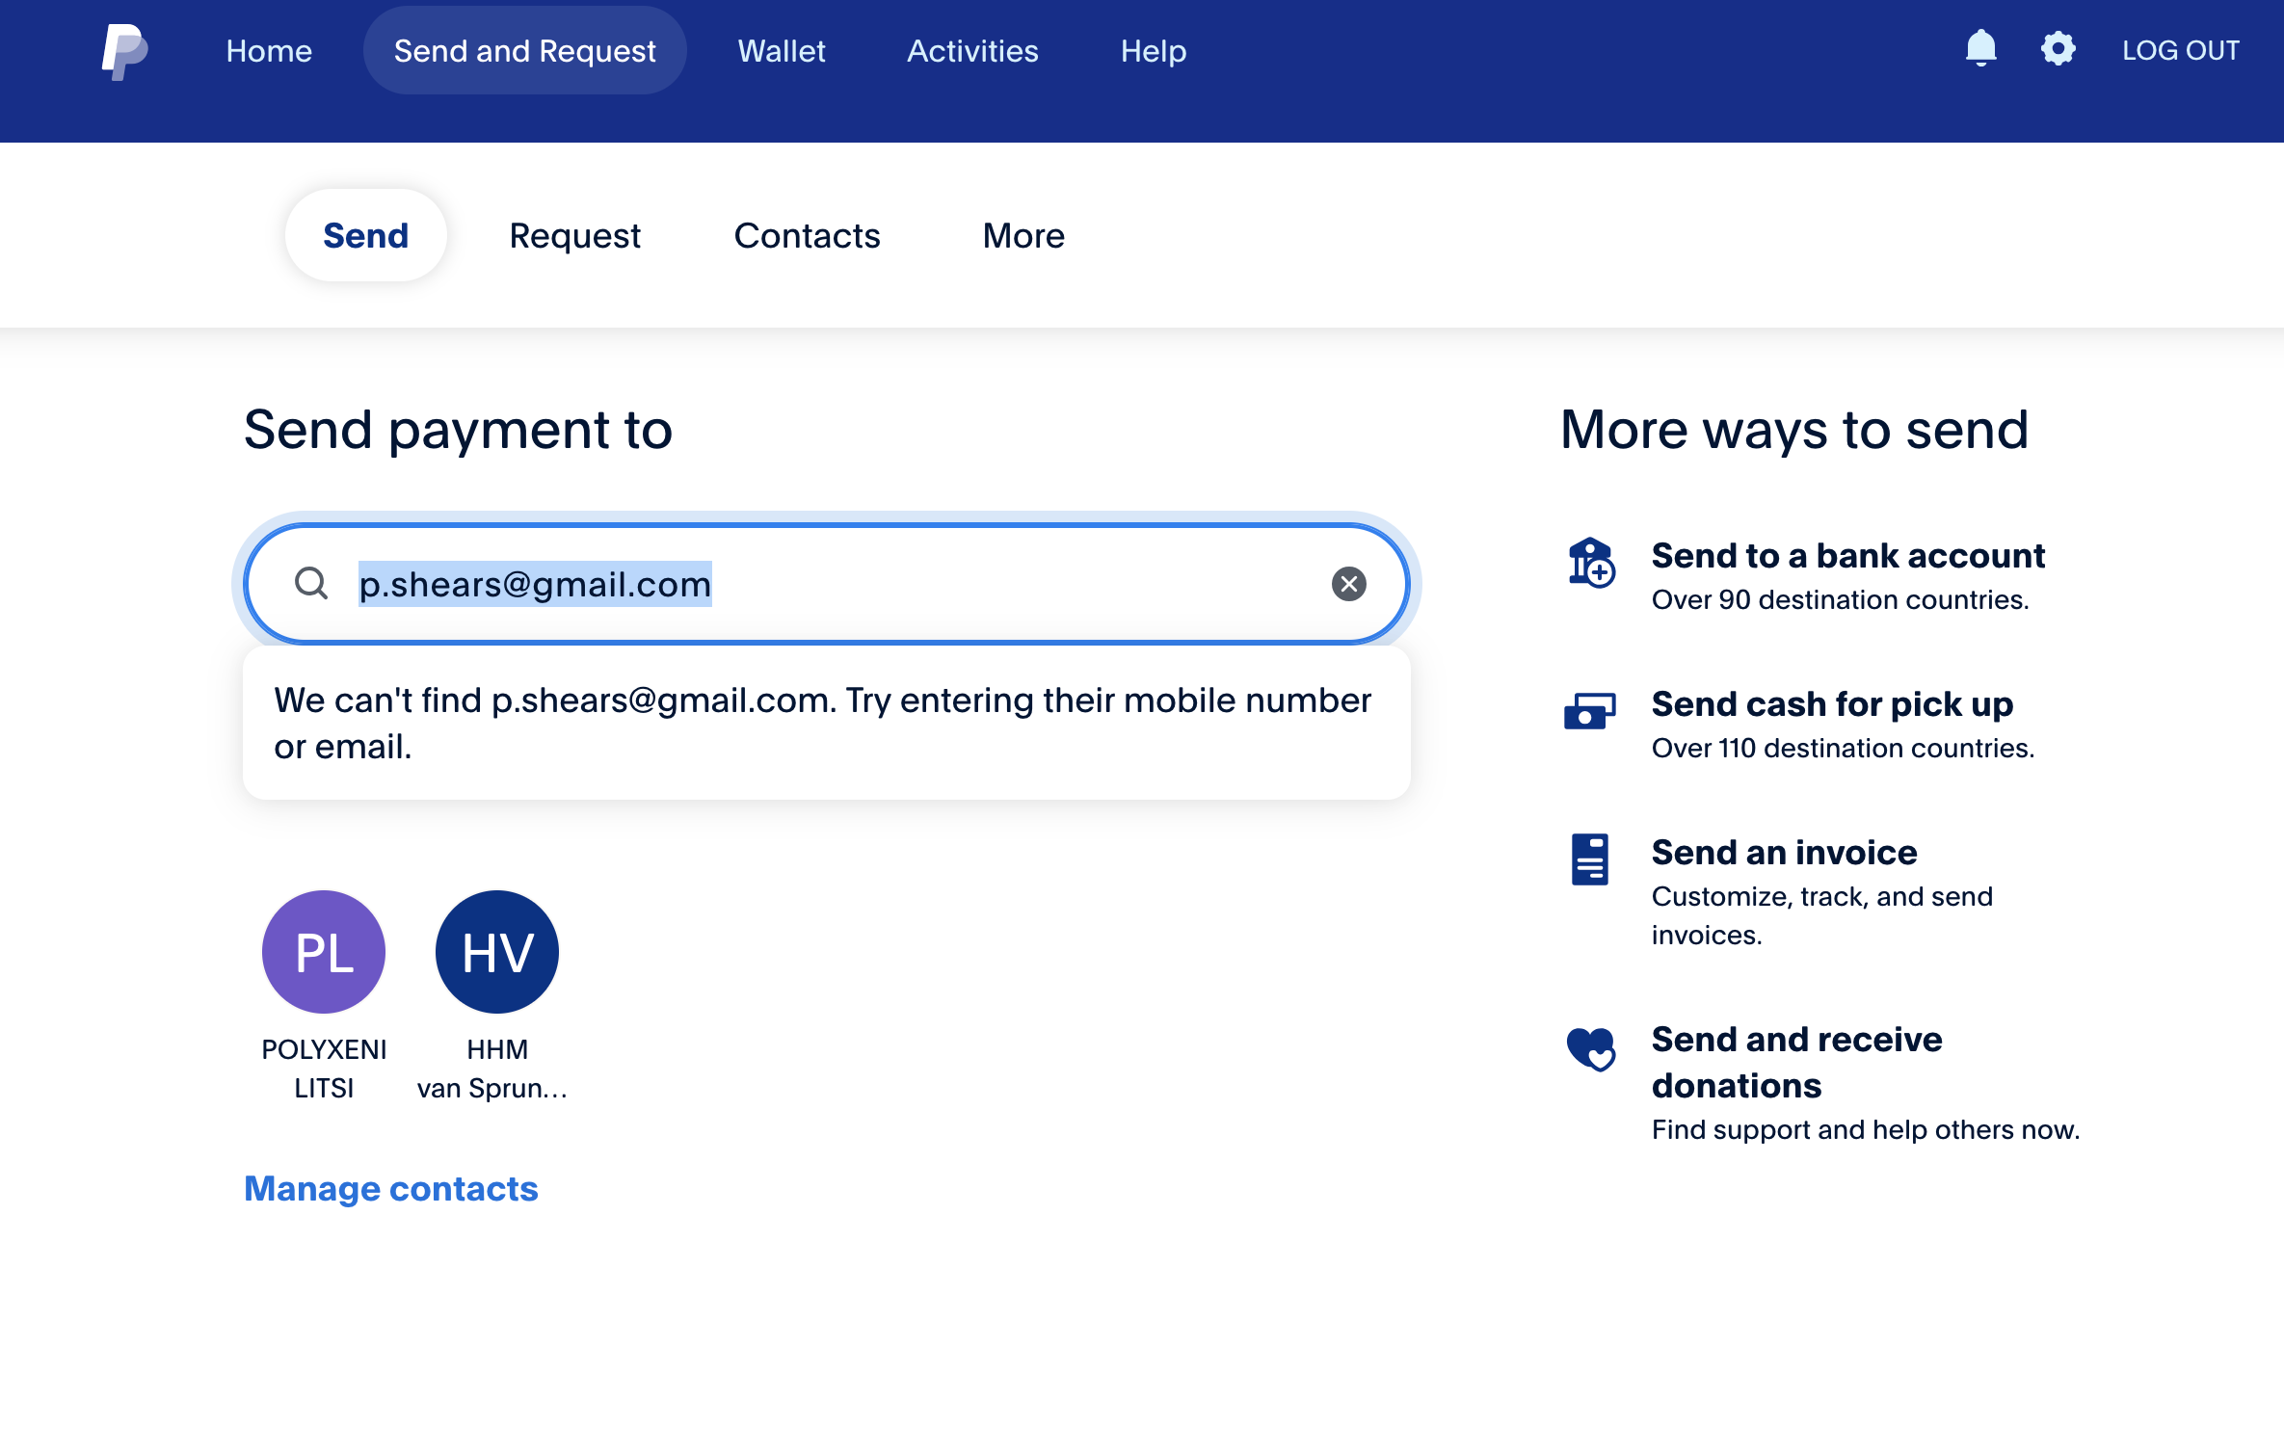The height and width of the screenshot is (1453, 2284).
Task: Click "Find support and help others now."
Action: coord(1866,1129)
